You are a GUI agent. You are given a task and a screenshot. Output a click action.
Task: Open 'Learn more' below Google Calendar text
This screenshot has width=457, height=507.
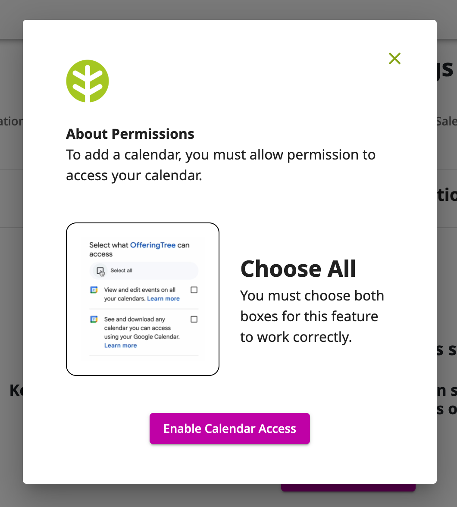(120, 345)
